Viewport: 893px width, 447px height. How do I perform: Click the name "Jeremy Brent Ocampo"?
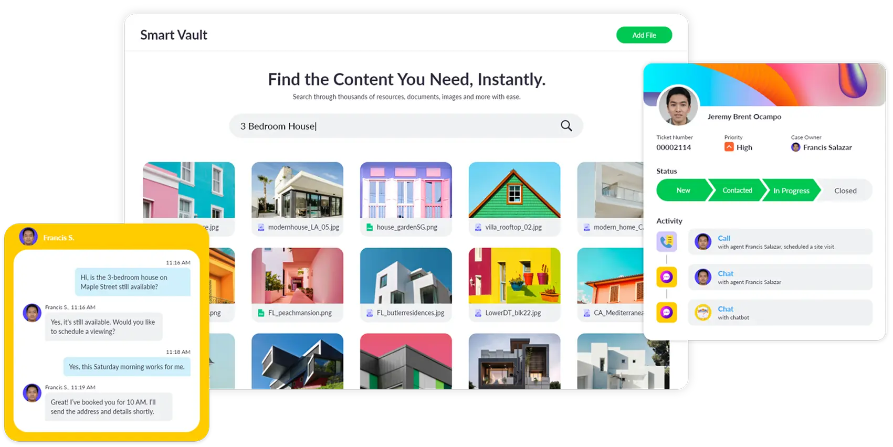pyautogui.click(x=744, y=116)
